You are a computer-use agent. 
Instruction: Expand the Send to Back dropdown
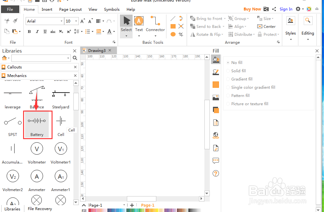tap(224, 27)
